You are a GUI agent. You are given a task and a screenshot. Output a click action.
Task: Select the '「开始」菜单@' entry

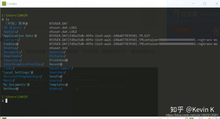click(x=16, y=24)
